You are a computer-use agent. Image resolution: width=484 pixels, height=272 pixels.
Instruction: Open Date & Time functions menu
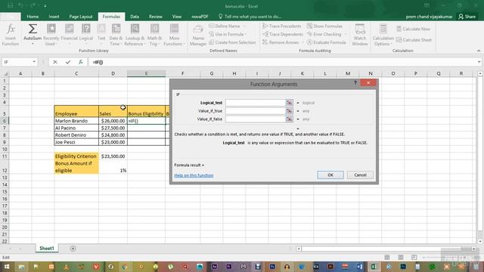116,35
